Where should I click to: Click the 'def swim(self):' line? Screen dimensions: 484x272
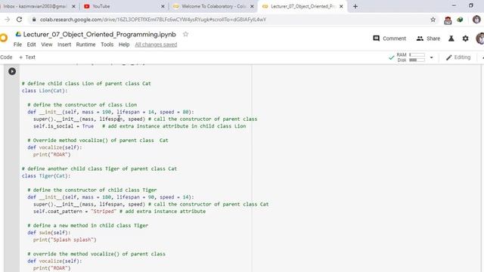(48, 233)
